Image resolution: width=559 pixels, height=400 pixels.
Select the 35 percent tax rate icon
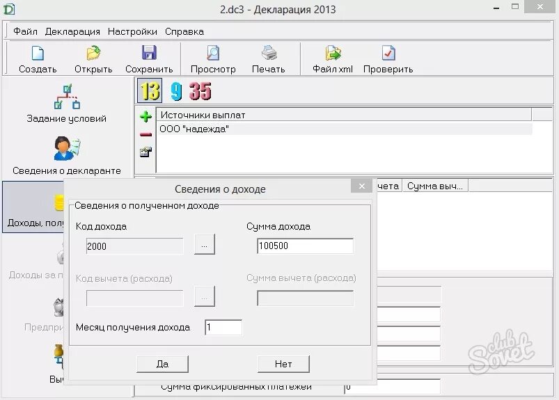pyautogui.click(x=200, y=91)
